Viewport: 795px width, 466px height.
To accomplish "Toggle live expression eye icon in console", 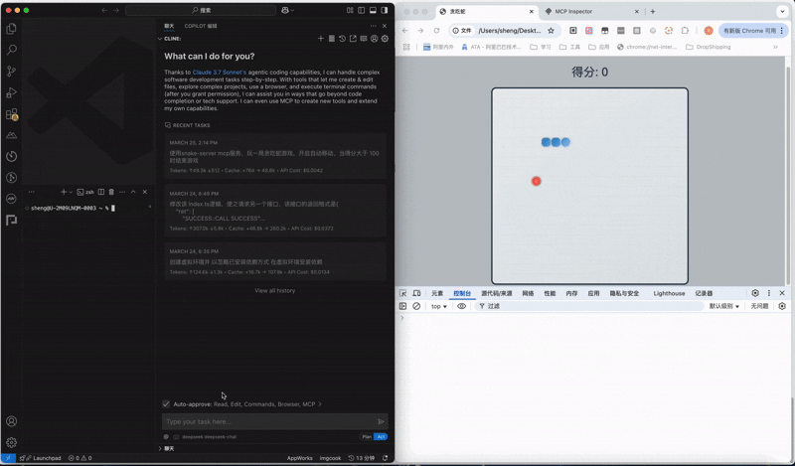I will (x=461, y=306).
